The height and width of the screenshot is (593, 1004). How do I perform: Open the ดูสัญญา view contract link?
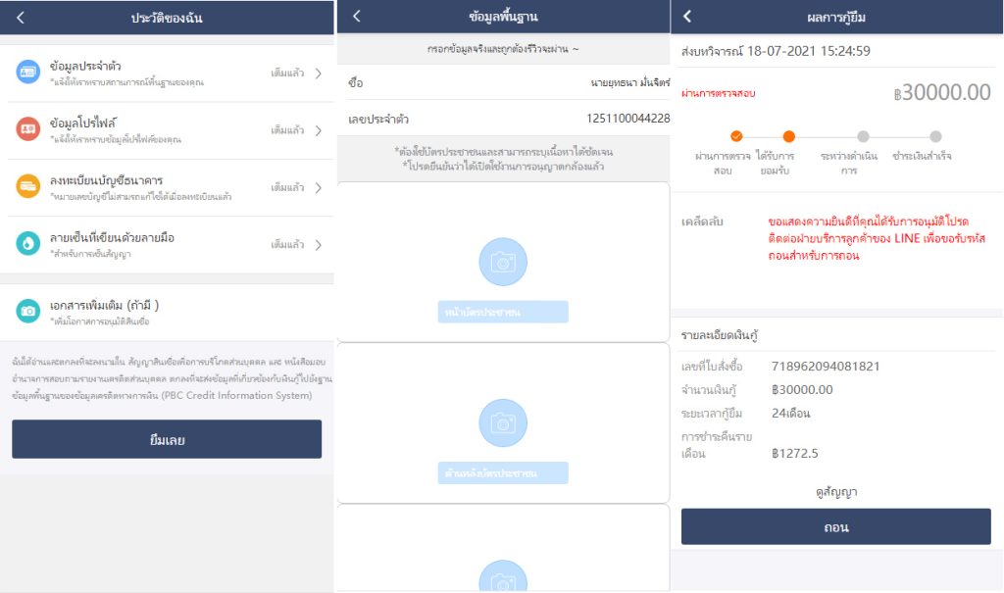(836, 492)
